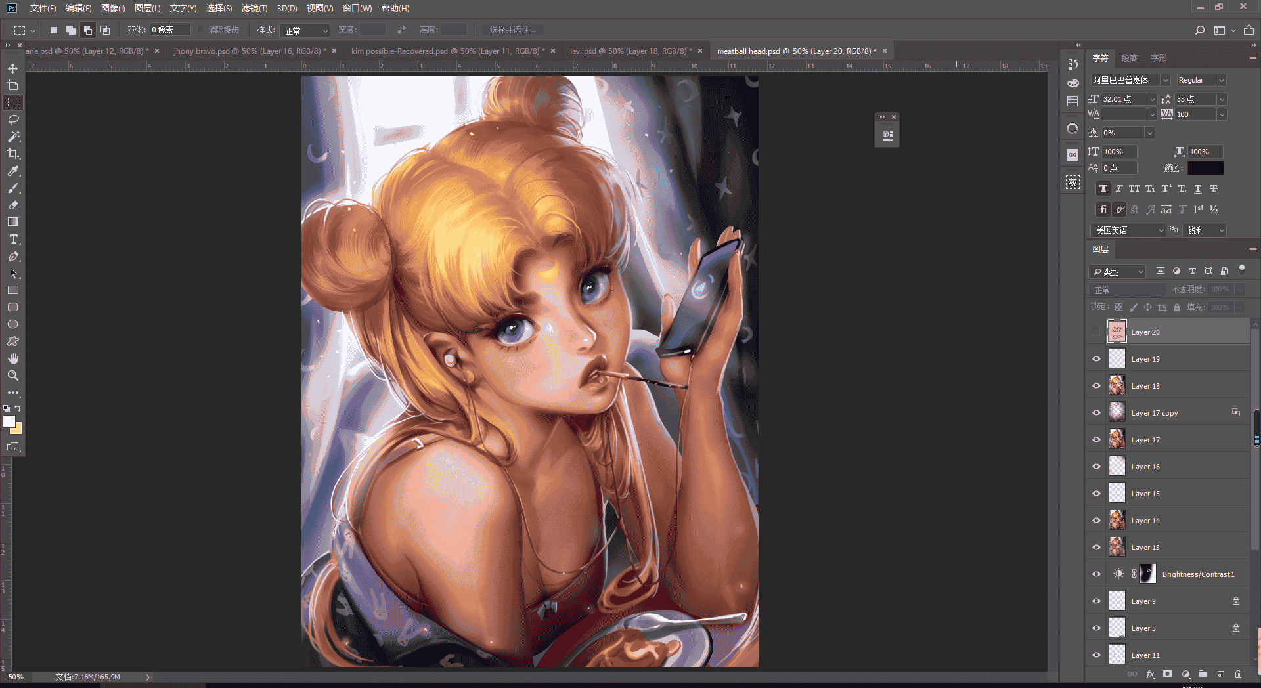Select the Hand tool
Screen dimensions: 1261x688
pyautogui.click(x=13, y=358)
